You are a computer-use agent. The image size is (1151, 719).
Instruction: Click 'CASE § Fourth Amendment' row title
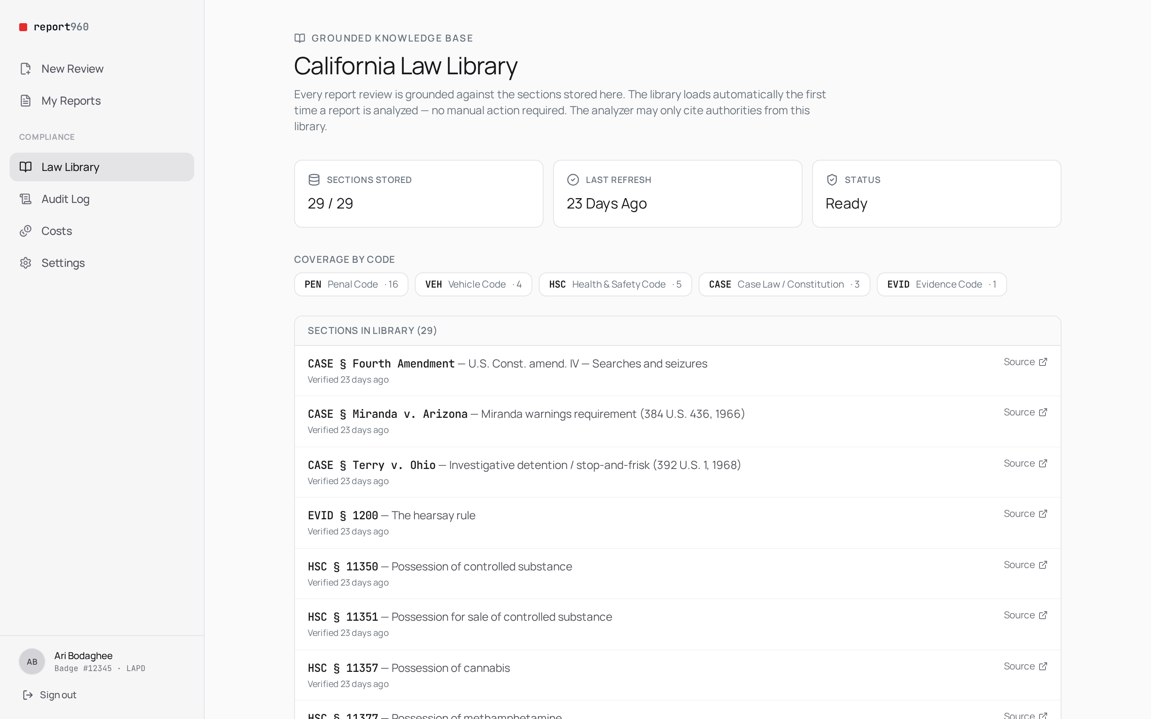click(381, 364)
